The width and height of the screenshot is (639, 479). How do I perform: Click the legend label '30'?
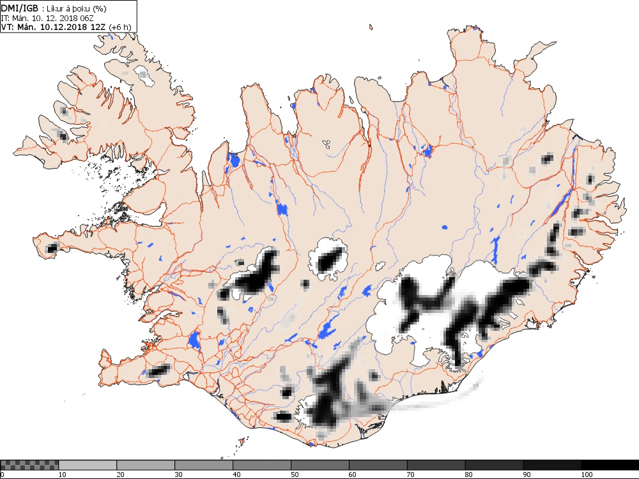click(x=178, y=475)
